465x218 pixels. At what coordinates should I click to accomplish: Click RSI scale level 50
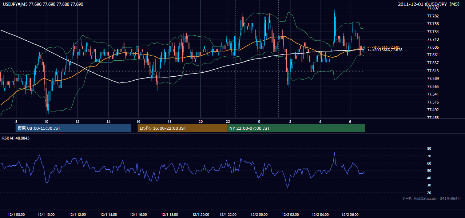coord(429,170)
